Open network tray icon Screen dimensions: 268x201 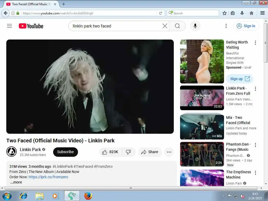coord(236,196)
